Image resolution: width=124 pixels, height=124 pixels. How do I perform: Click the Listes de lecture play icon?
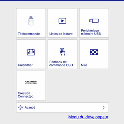tap(62, 21)
